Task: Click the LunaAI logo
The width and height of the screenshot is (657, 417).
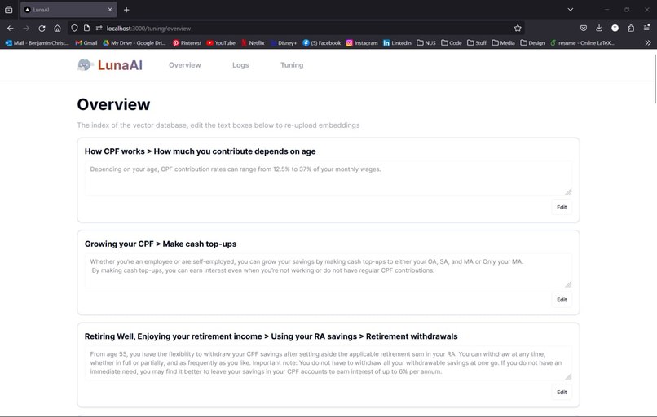Action: 110,65
